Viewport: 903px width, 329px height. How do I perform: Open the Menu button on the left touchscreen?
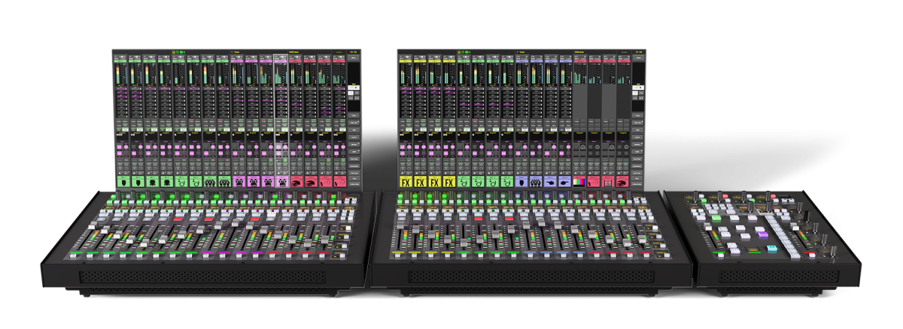354,57
